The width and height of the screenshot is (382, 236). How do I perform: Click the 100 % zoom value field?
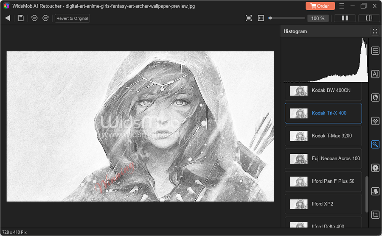click(x=318, y=18)
